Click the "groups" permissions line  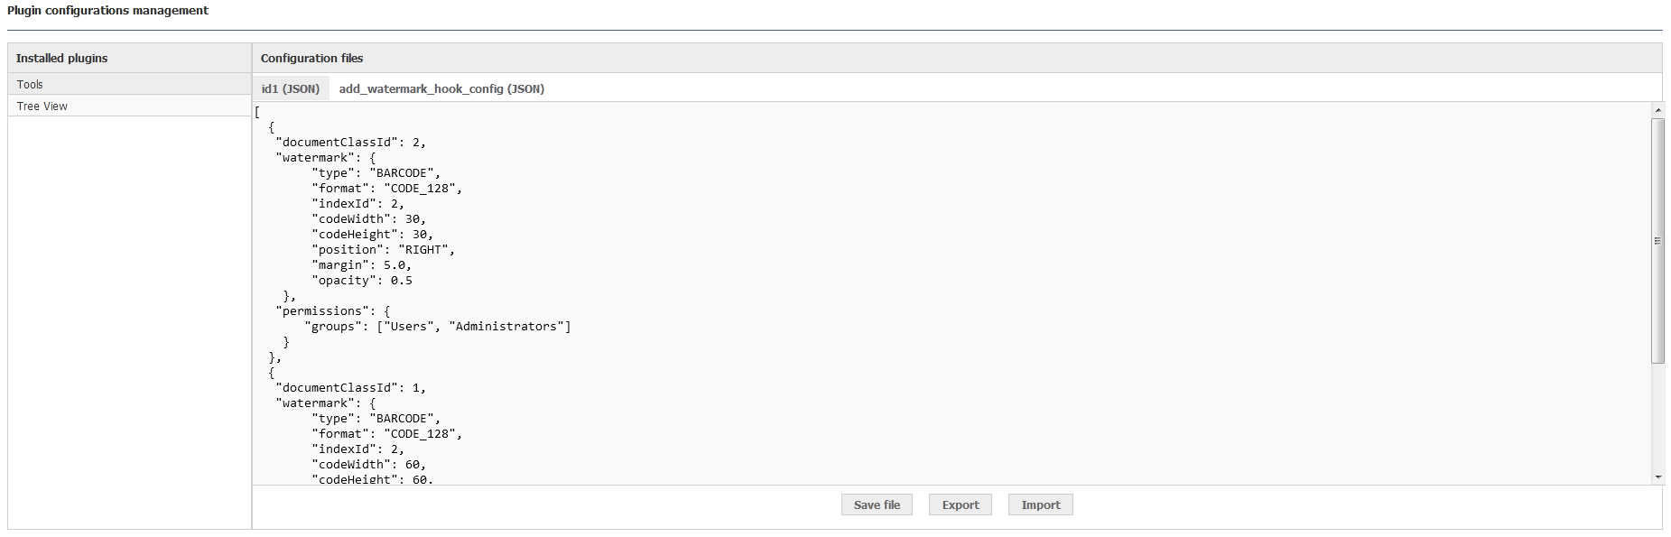tap(437, 326)
